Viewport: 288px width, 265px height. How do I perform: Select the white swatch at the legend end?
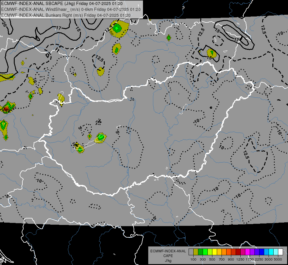coord(280,252)
